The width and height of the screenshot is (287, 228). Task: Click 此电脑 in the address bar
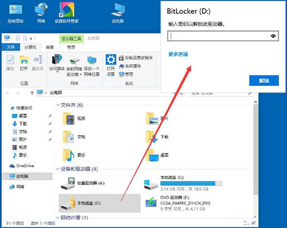[x=56, y=93]
